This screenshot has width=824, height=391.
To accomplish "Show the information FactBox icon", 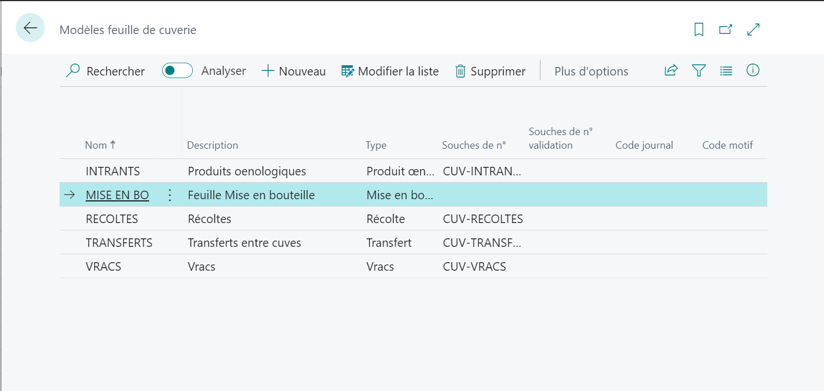I will pyautogui.click(x=753, y=70).
